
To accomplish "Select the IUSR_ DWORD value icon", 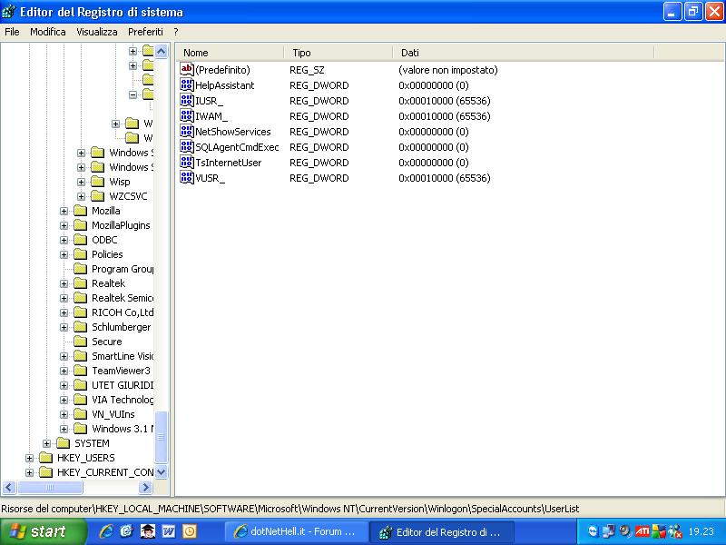I will coord(187,100).
